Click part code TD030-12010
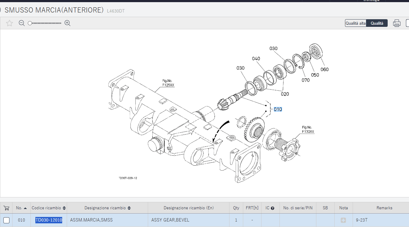409x227 pixels. point(49,220)
